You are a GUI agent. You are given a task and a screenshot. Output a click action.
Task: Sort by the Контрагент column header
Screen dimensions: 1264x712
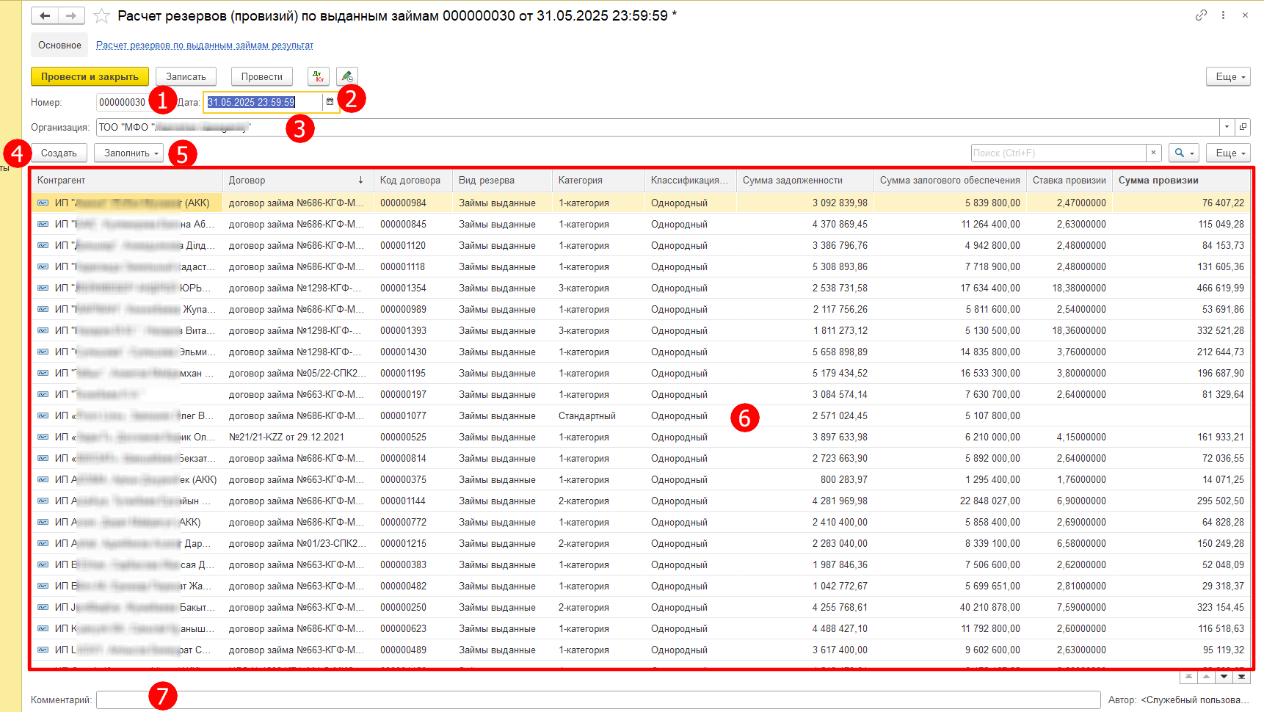126,180
